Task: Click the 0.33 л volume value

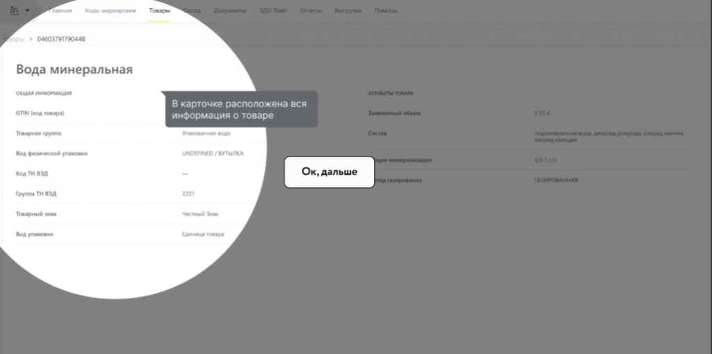Action: pyautogui.click(x=542, y=113)
